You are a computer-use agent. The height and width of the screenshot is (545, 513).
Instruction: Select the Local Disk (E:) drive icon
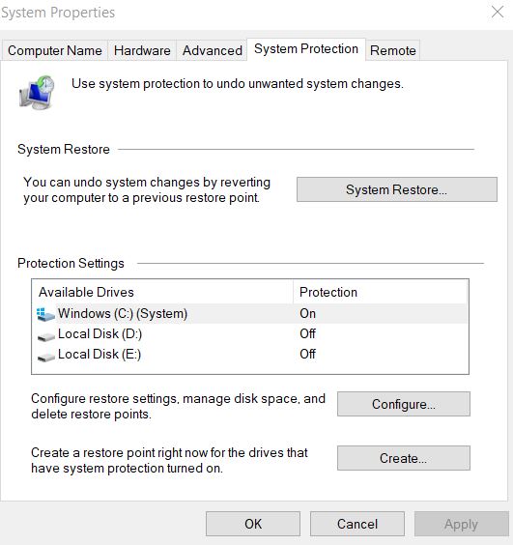click(x=45, y=357)
